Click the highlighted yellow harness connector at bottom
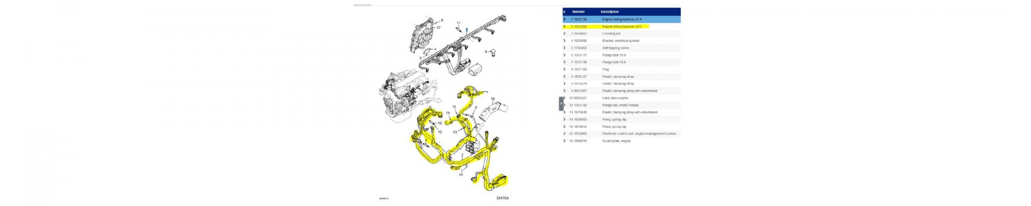The height and width of the screenshot is (206, 1031). (x=498, y=180)
